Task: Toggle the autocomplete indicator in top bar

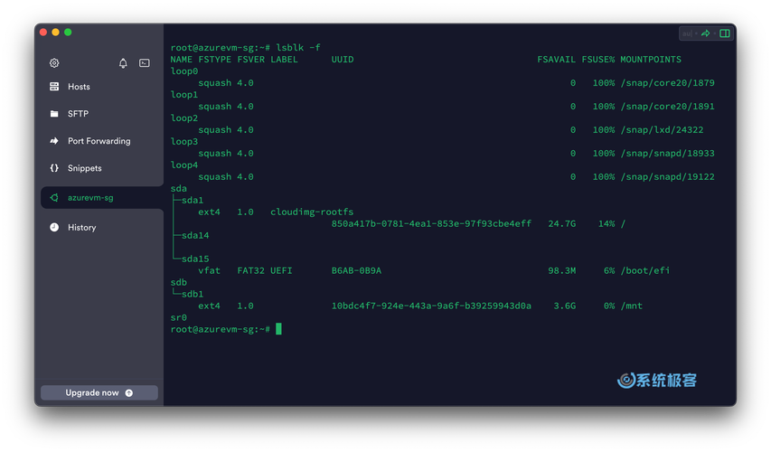Action: tap(688, 33)
